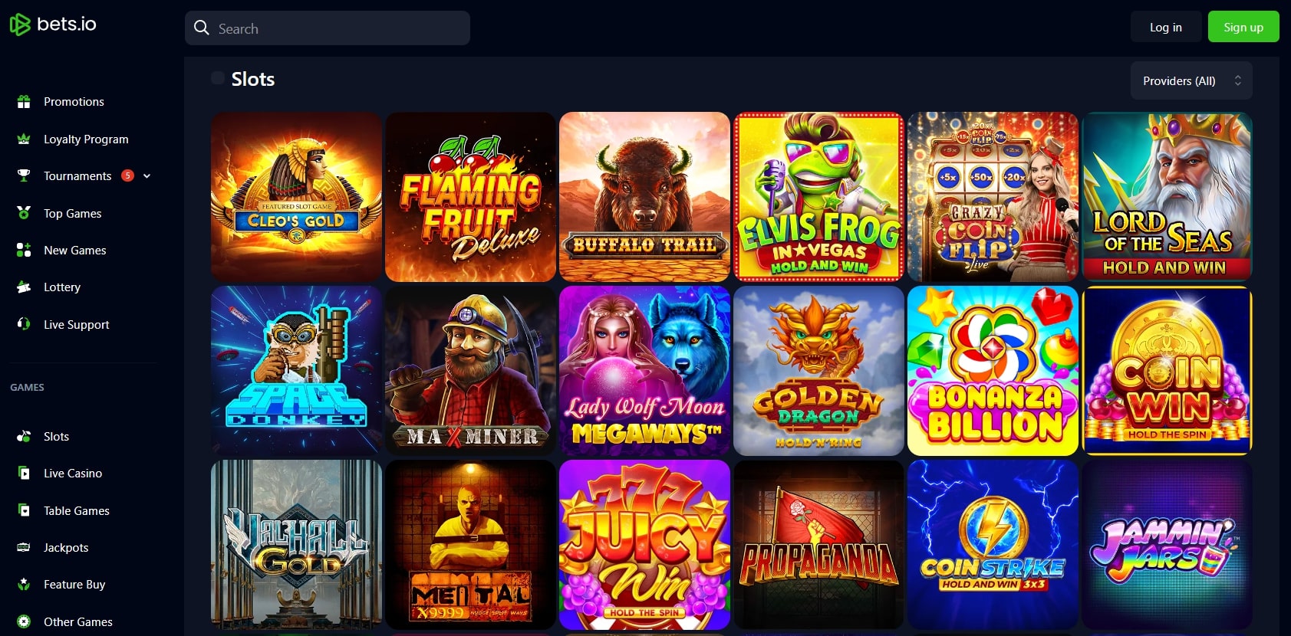
Task: Click the Top Games medal icon
Action: tap(24, 213)
